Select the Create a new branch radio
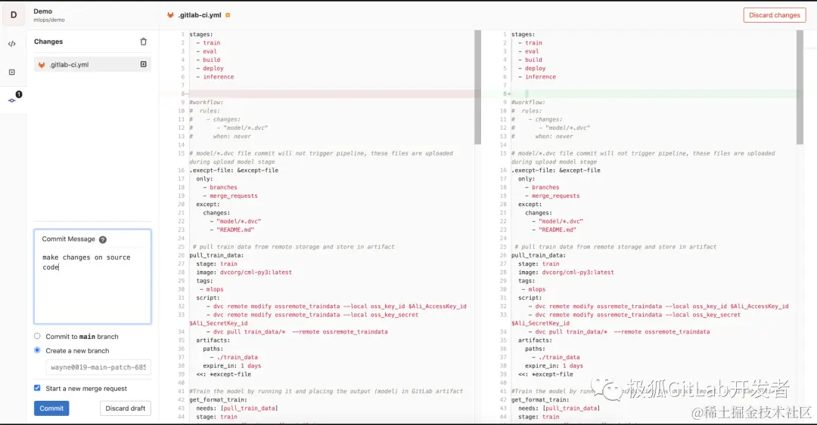Screen dimensions: 817x425 point(37,350)
